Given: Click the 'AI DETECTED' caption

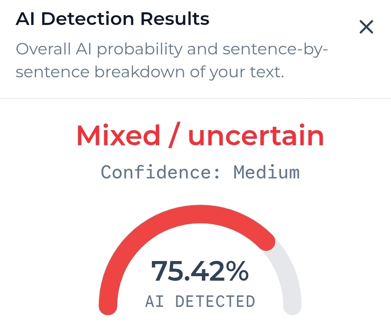Looking at the screenshot, I should pos(200,302).
